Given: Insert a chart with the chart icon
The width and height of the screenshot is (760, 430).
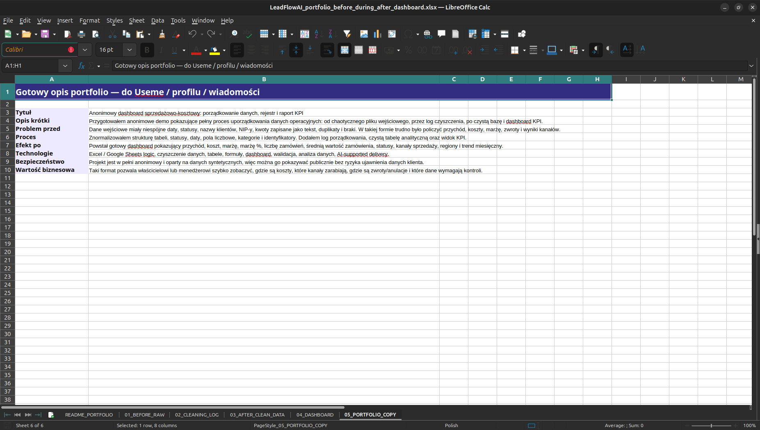Looking at the screenshot, I should pos(378,34).
